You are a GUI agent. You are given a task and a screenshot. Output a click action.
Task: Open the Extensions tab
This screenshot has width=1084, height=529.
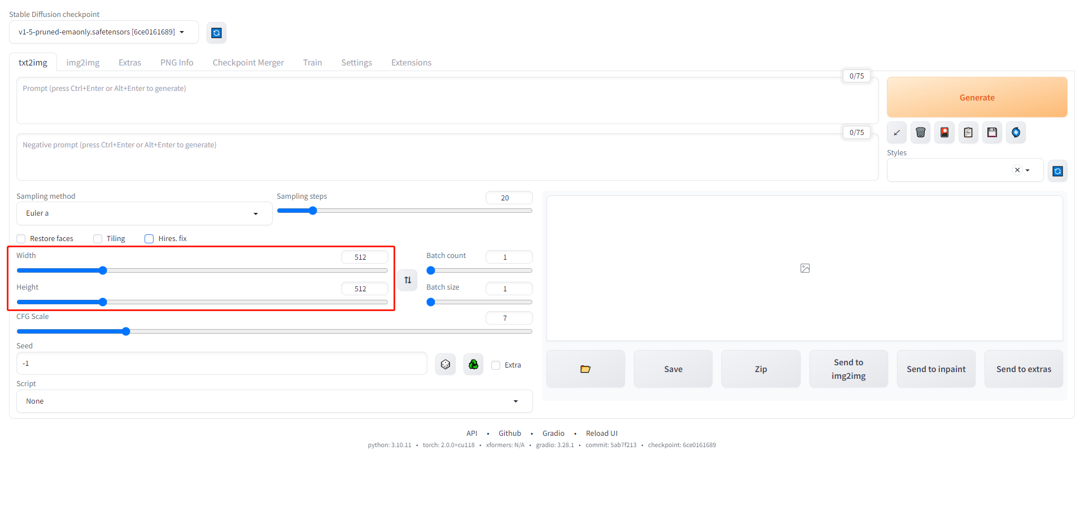(x=411, y=63)
